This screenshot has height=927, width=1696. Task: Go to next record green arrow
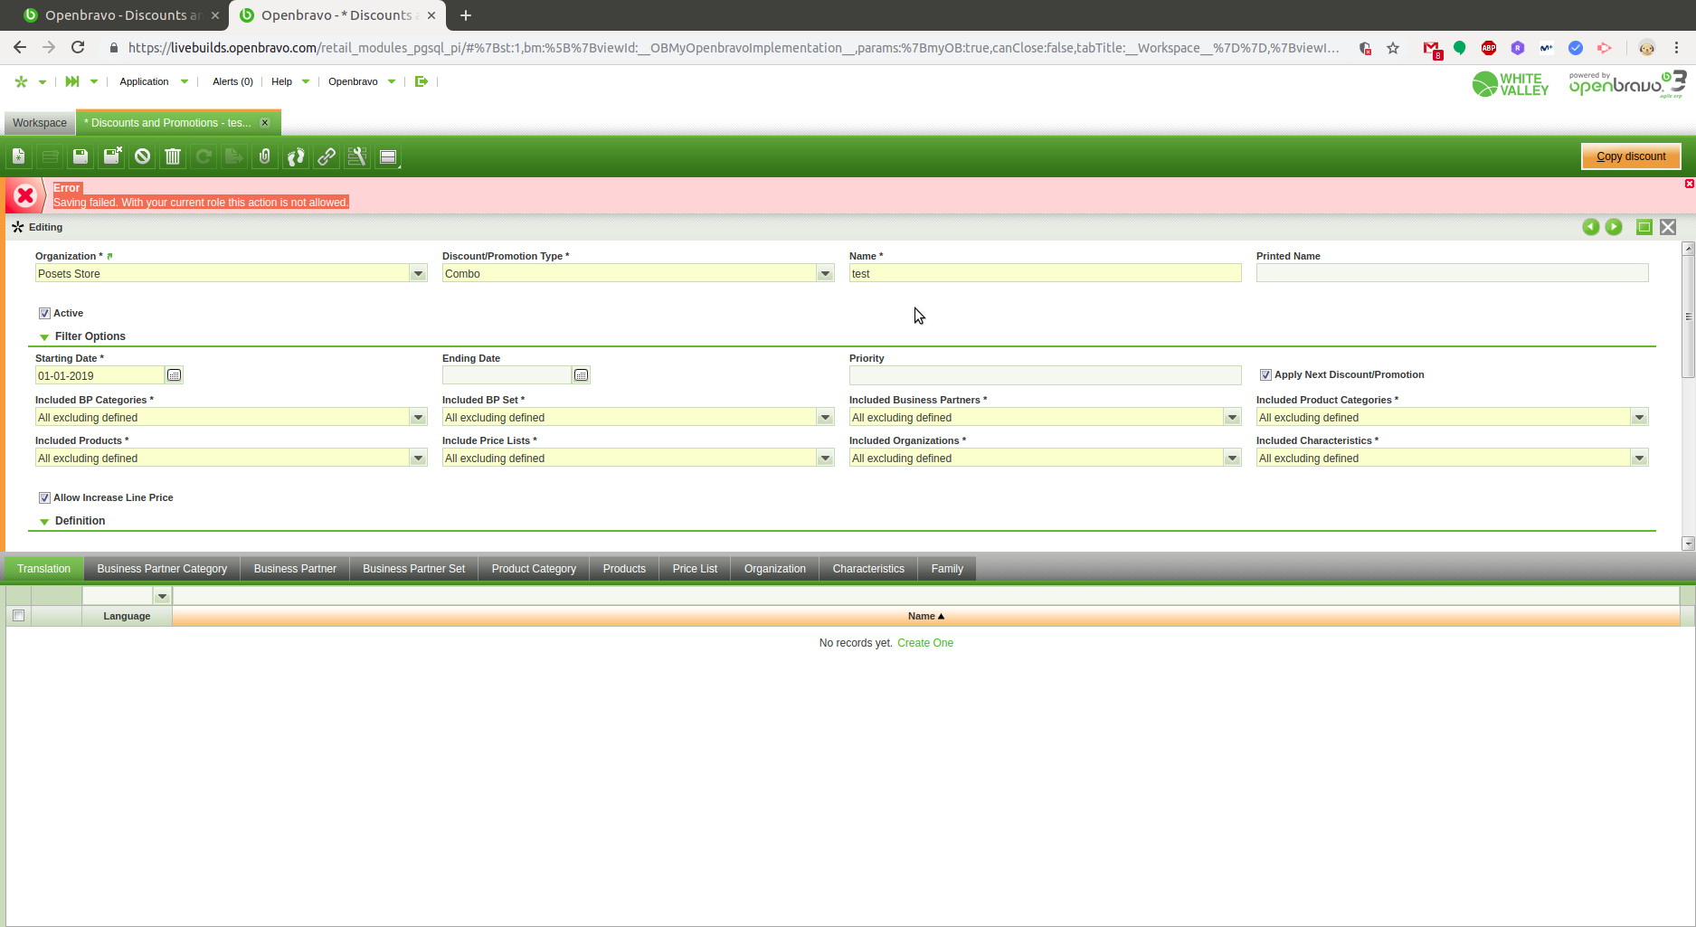(x=1614, y=227)
